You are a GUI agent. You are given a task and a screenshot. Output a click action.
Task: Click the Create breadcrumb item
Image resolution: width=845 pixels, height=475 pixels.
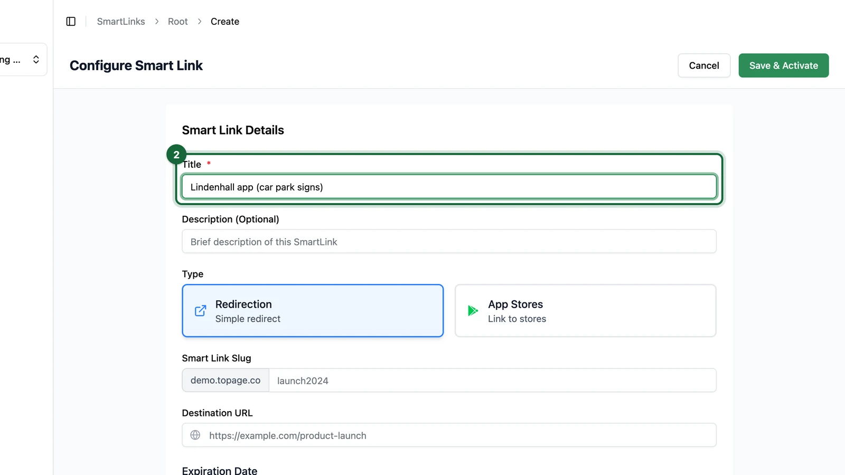point(225,22)
